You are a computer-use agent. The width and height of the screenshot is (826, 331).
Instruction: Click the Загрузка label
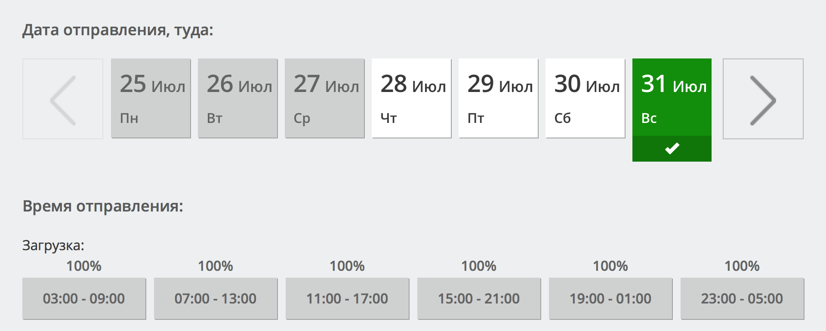click(x=53, y=245)
